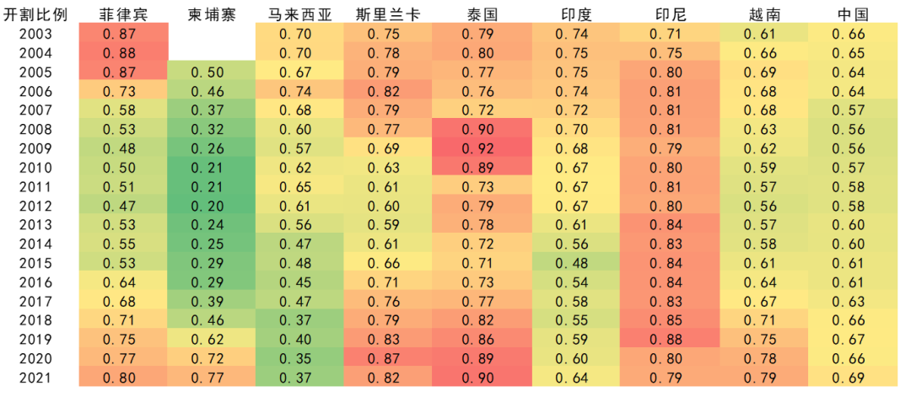The height and width of the screenshot is (397, 911).
Task: Select the 菲律宾 column header
Action: pos(124,15)
